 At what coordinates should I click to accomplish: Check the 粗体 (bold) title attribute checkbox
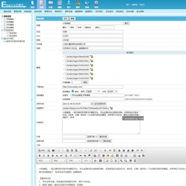[x=69, y=27]
